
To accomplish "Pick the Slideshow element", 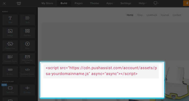I will click(x=10, y=46).
